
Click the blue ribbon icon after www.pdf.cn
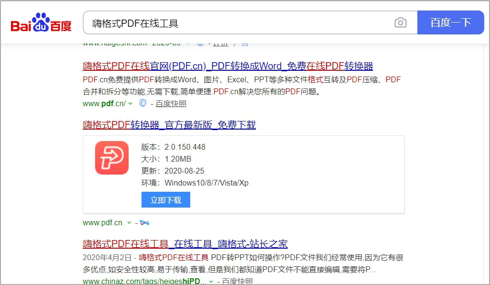click(145, 223)
